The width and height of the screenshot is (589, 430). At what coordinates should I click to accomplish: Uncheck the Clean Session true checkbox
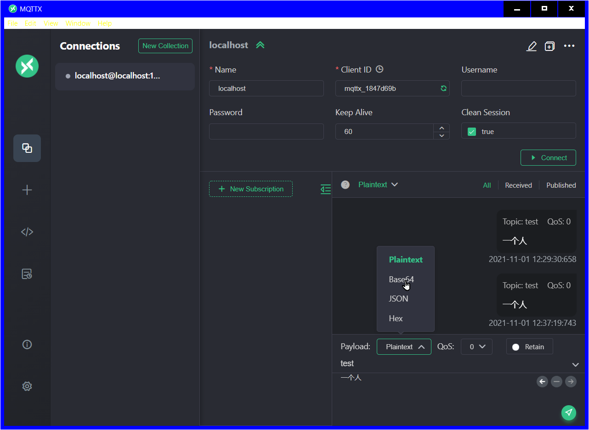click(x=471, y=131)
